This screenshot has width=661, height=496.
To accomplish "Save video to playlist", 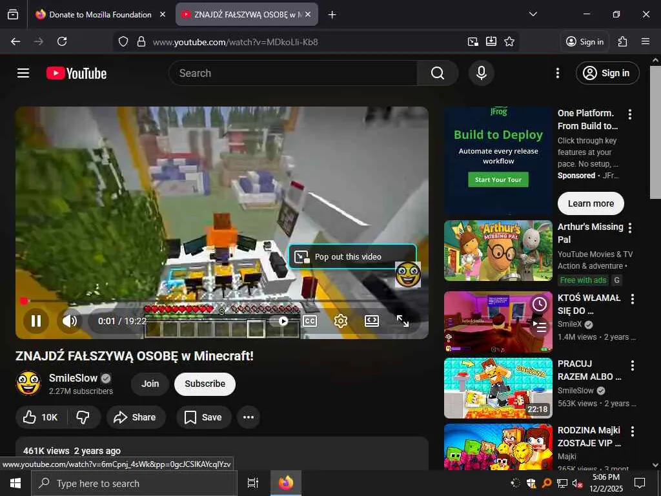I will click(203, 417).
